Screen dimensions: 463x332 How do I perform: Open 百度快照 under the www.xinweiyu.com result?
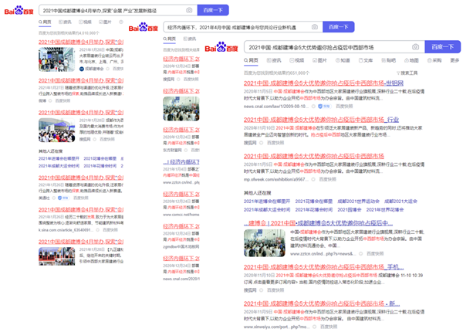click(x=329, y=327)
